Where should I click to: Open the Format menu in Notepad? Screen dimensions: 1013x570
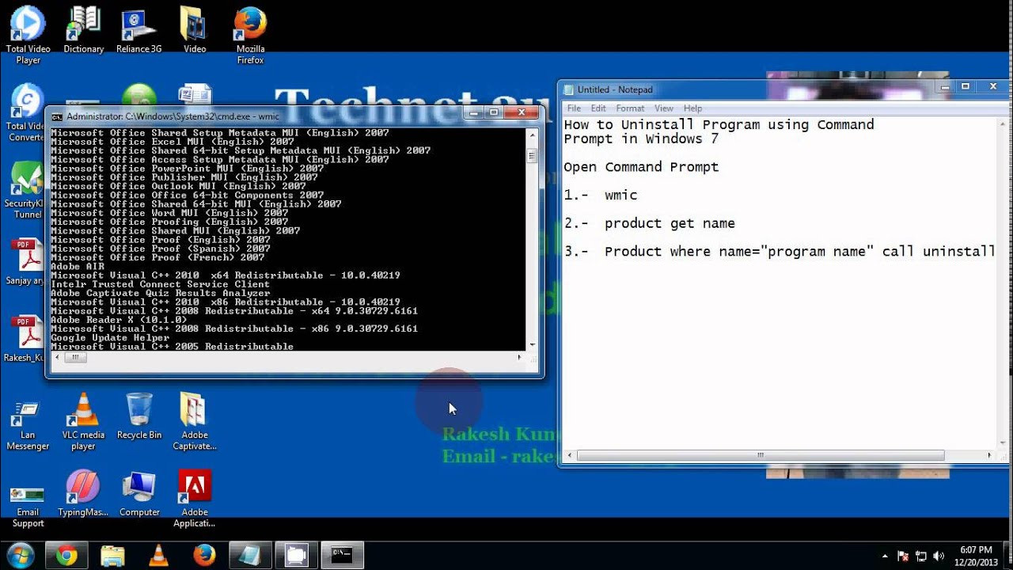point(630,108)
